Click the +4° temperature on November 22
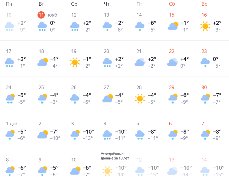 coord(185,59)
